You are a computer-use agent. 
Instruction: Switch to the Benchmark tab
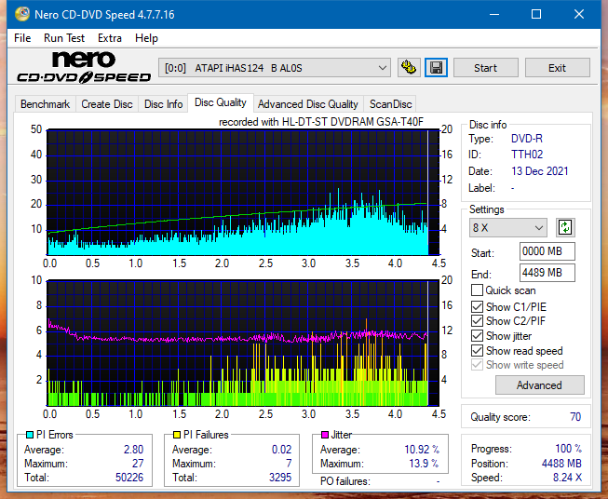45,104
